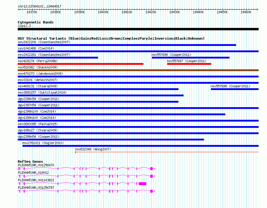Viewport: 267px width, 208px height.
Task: Select the brown nsv516362 (Shaikh2009) complex bar
Action: 138,70
